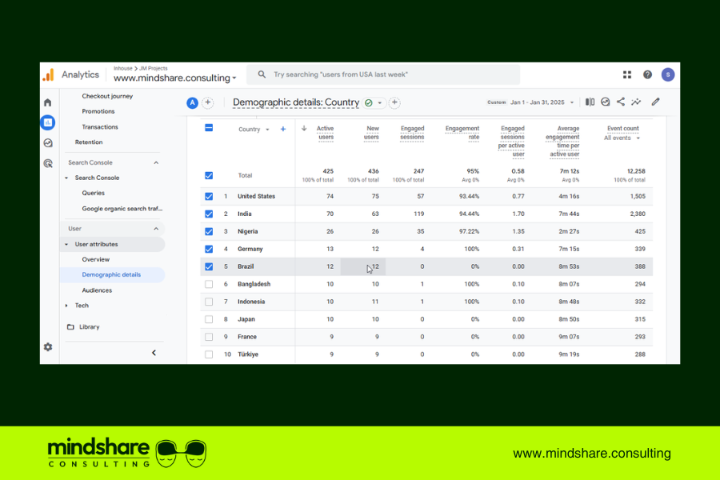
Task: Check the Japan row checkbox
Action: click(x=209, y=319)
